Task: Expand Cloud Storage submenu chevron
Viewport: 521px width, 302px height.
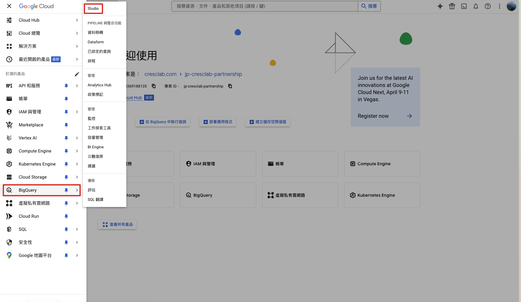Action: pos(77,177)
